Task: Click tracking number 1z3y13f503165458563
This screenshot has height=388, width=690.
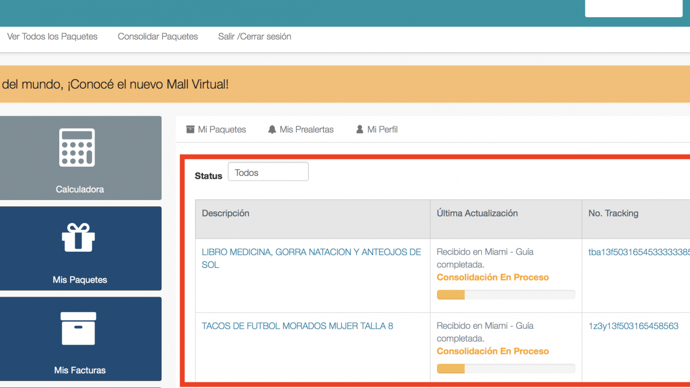Action: pyautogui.click(x=633, y=326)
